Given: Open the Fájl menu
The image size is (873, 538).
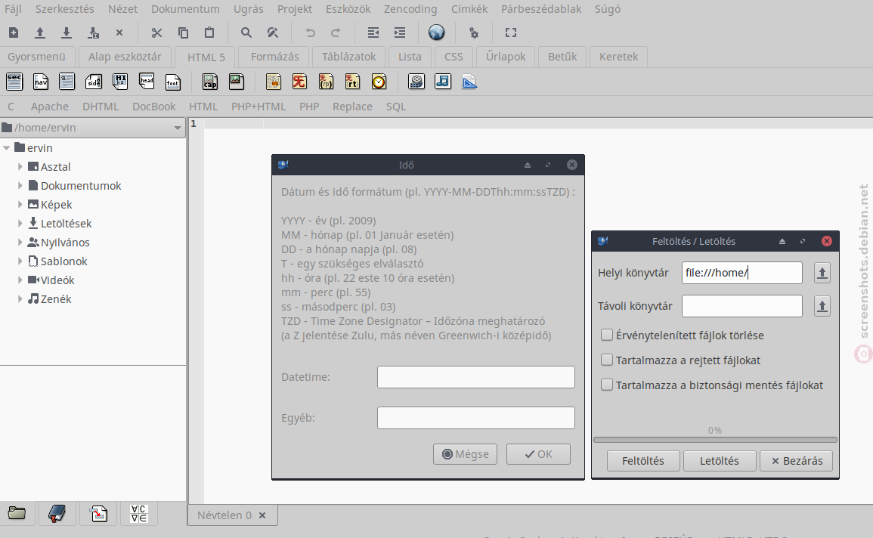Looking at the screenshot, I should (x=14, y=10).
